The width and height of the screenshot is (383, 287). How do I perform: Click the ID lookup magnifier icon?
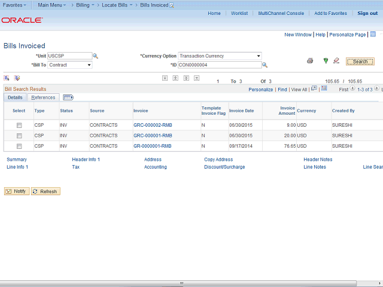pos(265,65)
